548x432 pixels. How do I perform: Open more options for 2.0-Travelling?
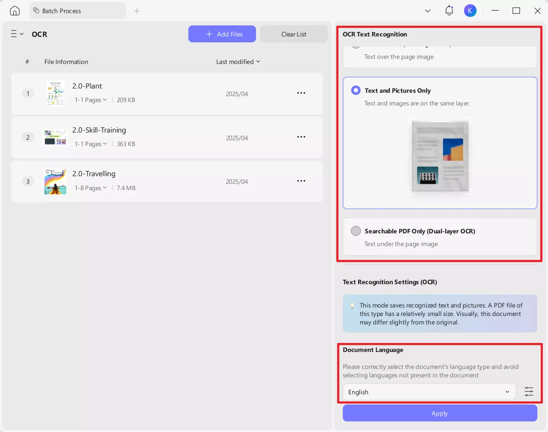click(301, 181)
